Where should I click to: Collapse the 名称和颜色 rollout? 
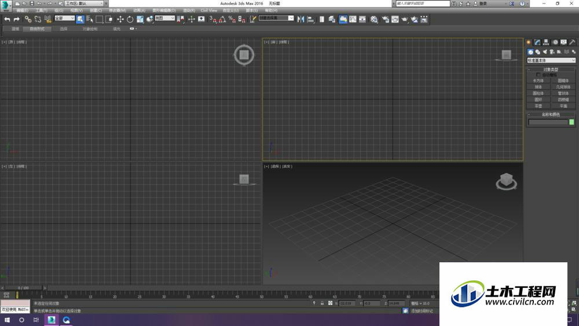550,115
